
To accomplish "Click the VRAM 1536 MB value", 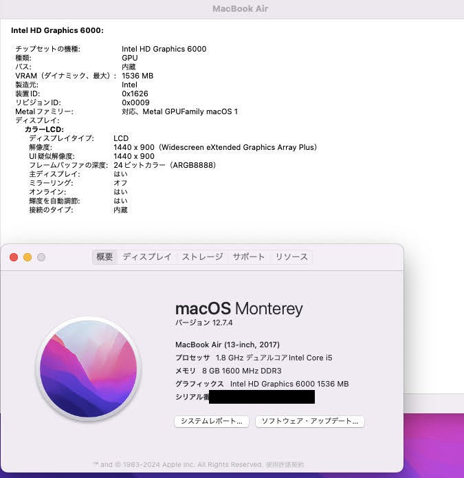I will (x=137, y=76).
